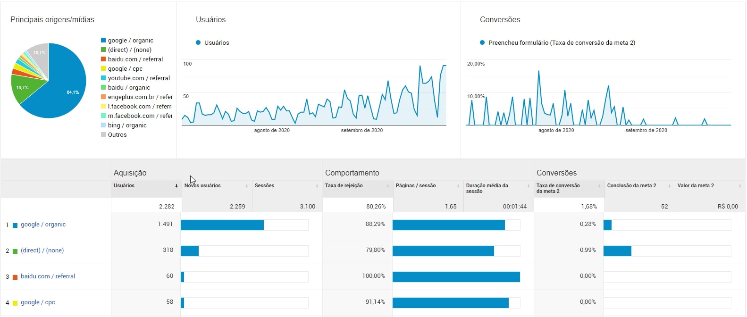Click the Preencheu formulário legend dot
The height and width of the screenshot is (317, 747).
coord(482,42)
